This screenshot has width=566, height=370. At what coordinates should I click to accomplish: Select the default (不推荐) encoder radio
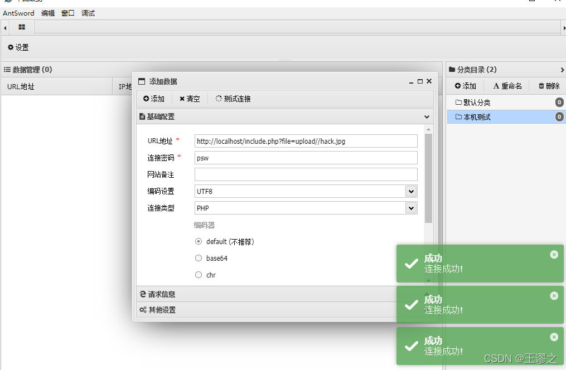[x=198, y=242]
